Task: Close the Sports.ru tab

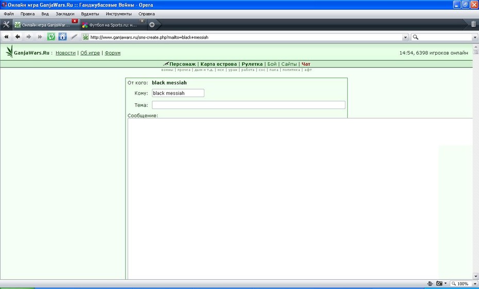Action: (x=142, y=21)
